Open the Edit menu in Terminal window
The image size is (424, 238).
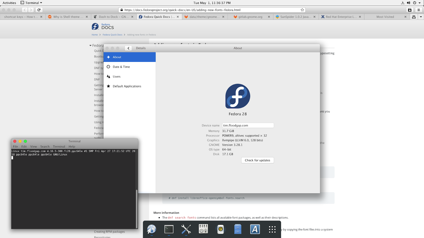pos(24,147)
